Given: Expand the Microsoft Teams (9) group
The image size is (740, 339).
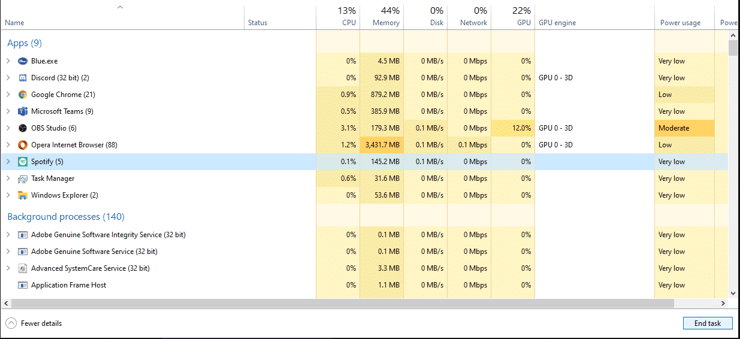Looking at the screenshot, I should (8, 111).
